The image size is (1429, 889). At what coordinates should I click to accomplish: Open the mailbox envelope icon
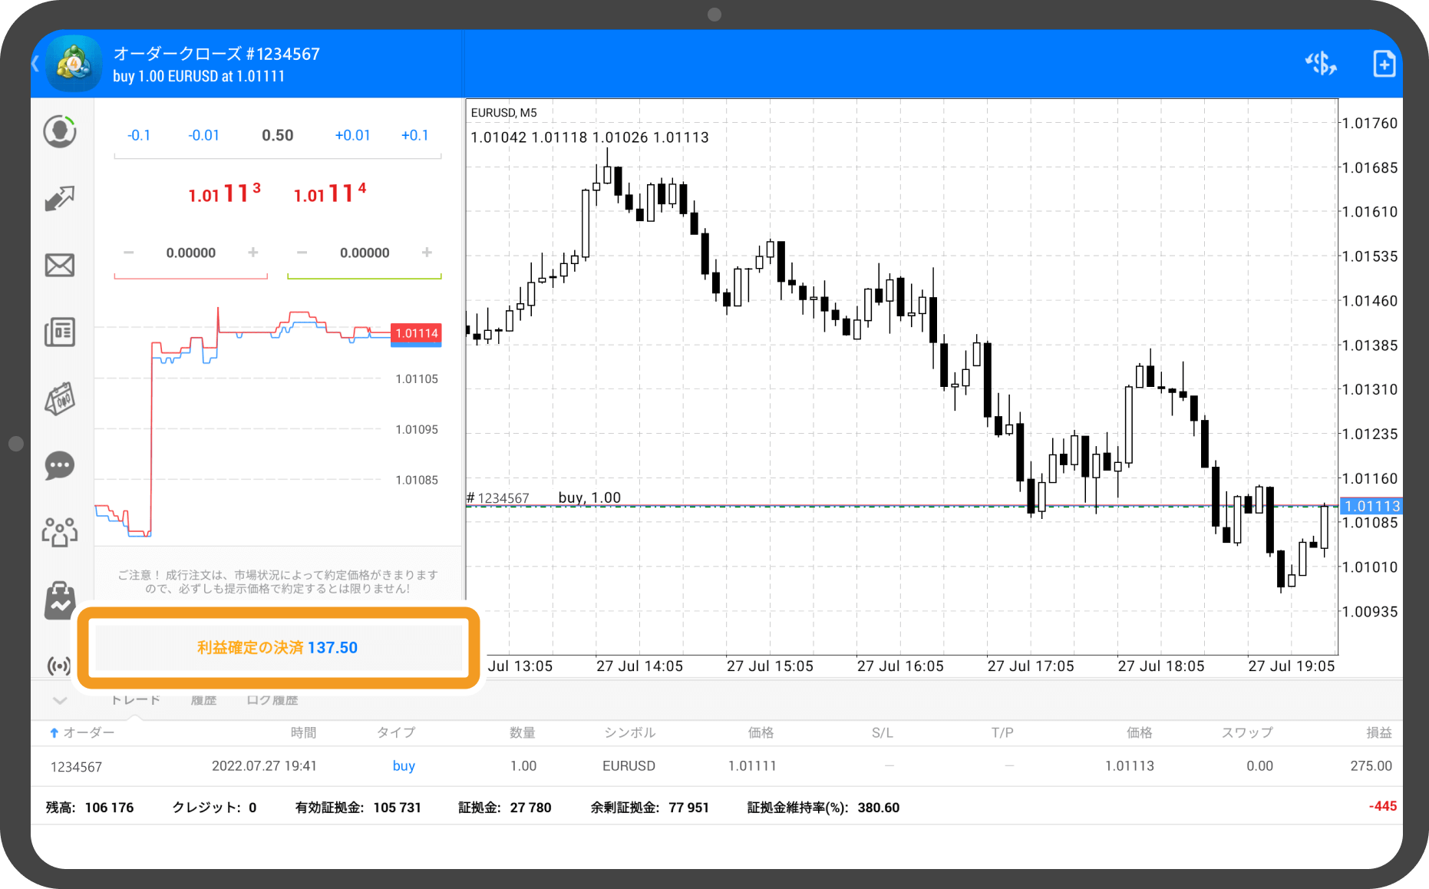click(x=59, y=266)
